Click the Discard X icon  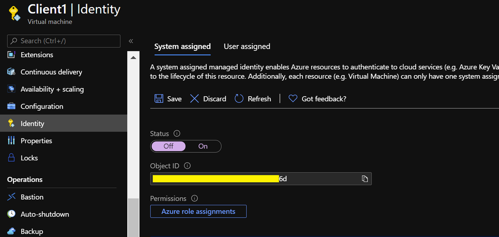click(194, 99)
